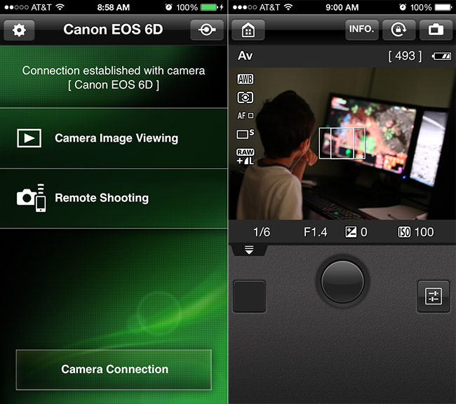Toggle the rotation lock icon
The image size is (456, 404).
[x=398, y=29]
